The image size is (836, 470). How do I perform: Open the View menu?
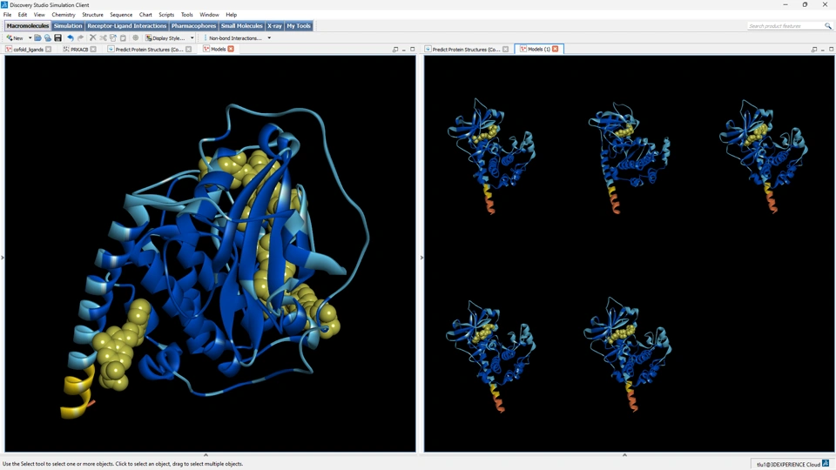click(39, 15)
